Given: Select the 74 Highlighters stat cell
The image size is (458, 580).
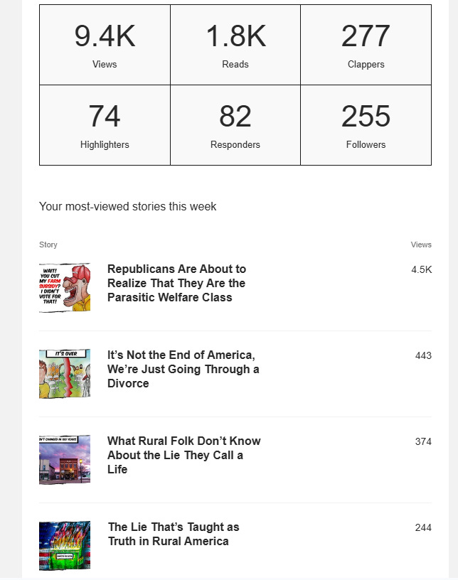Looking at the screenshot, I should pyautogui.click(x=105, y=125).
